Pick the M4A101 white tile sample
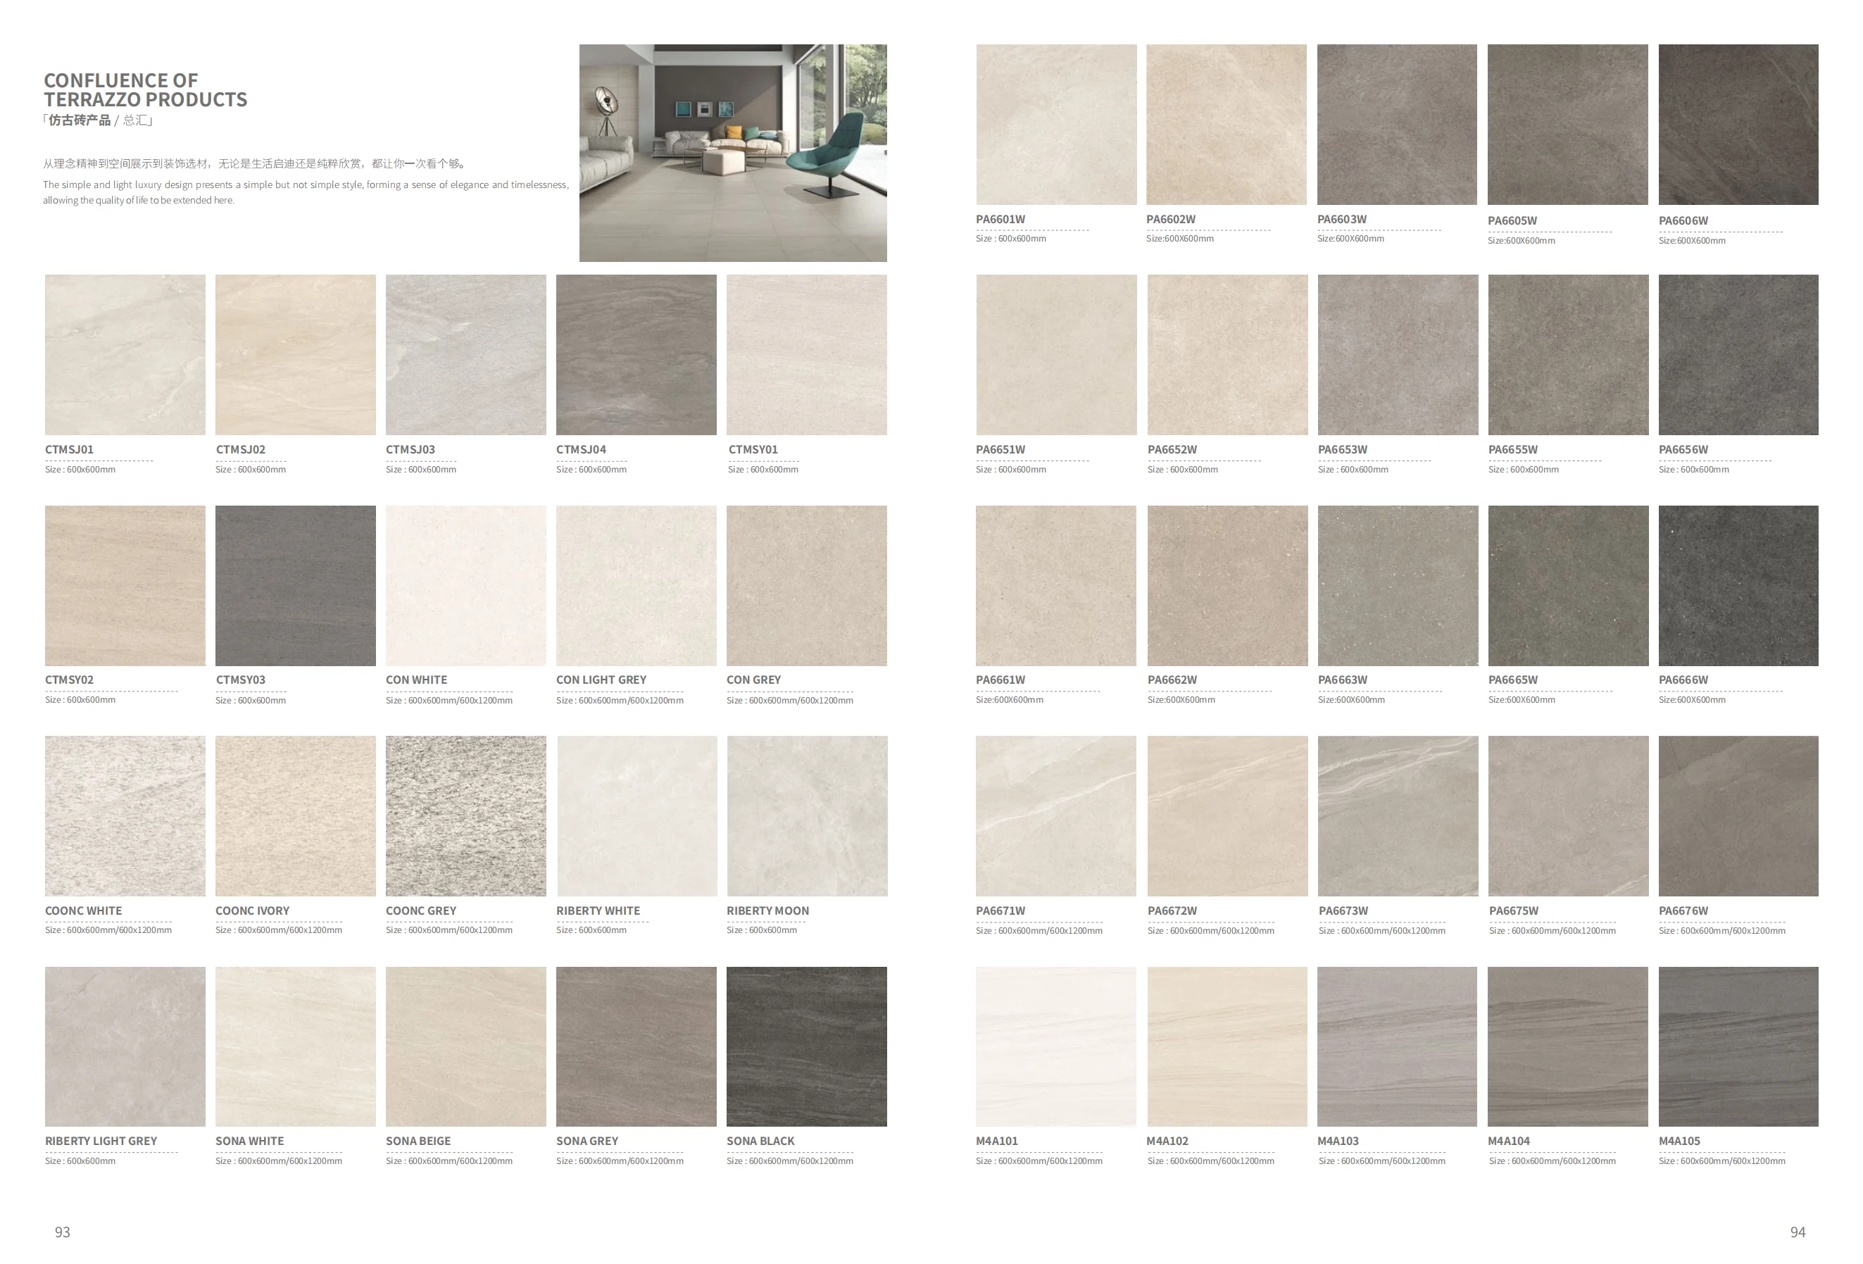 pos(1055,1046)
